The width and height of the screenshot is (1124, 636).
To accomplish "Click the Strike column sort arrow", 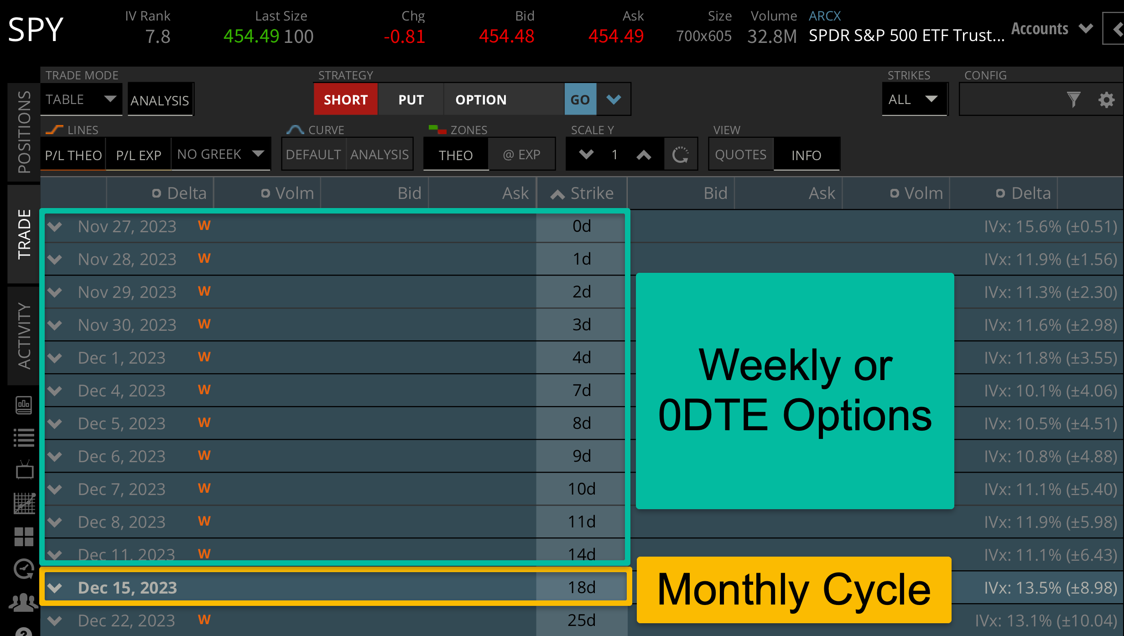I will point(557,193).
